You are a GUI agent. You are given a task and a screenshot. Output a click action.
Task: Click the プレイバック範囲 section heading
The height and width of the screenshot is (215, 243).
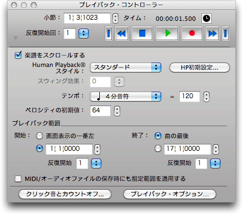pos(36,123)
